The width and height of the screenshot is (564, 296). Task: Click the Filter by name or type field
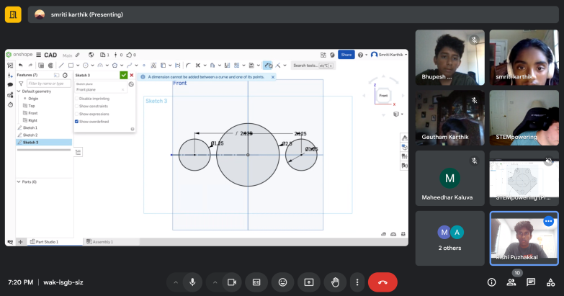pos(49,84)
